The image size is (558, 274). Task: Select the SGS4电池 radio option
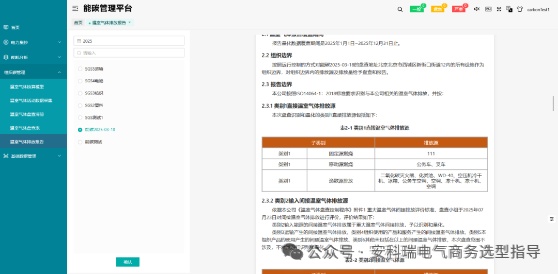coord(80,81)
